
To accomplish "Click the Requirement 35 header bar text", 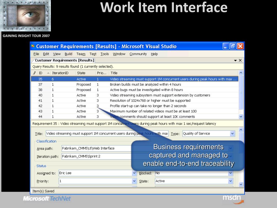I will pyautogui.click(x=124, y=123).
